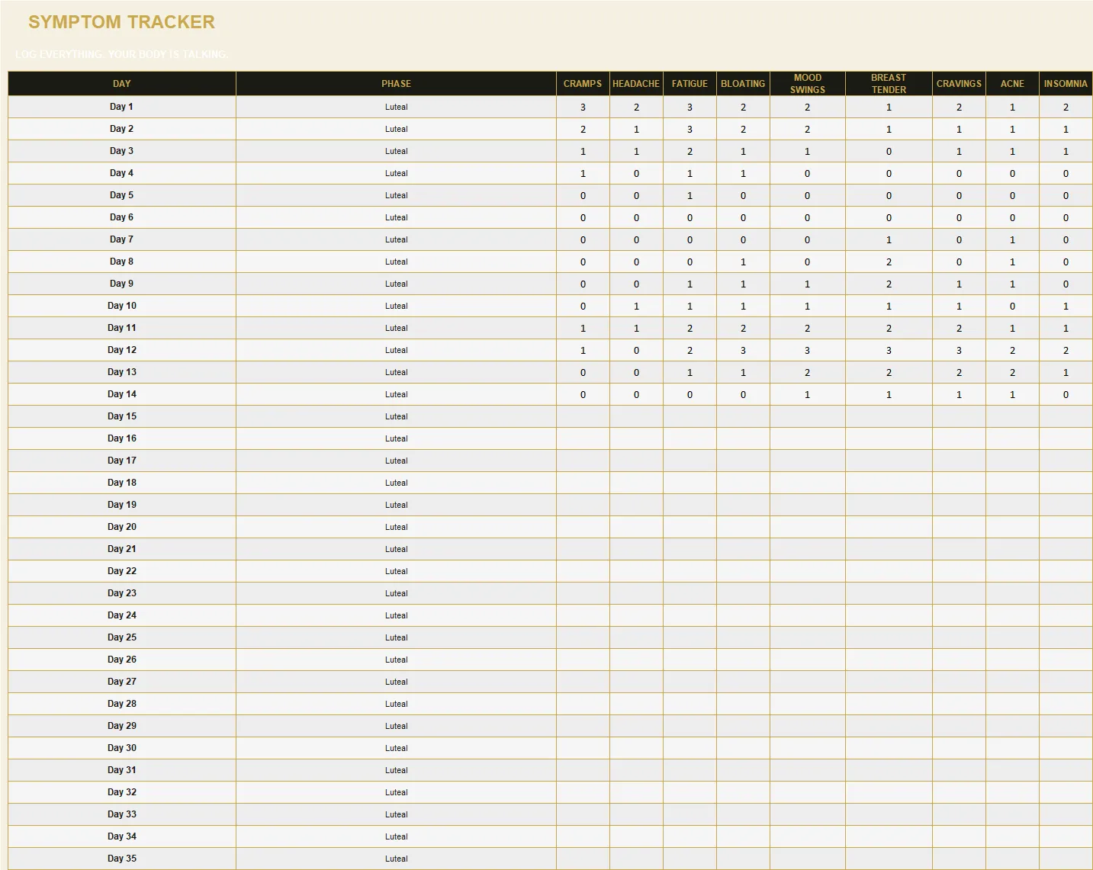Click the Day 5 row label
Viewport: 1093px width, 870px height.
pyautogui.click(x=122, y=195)
